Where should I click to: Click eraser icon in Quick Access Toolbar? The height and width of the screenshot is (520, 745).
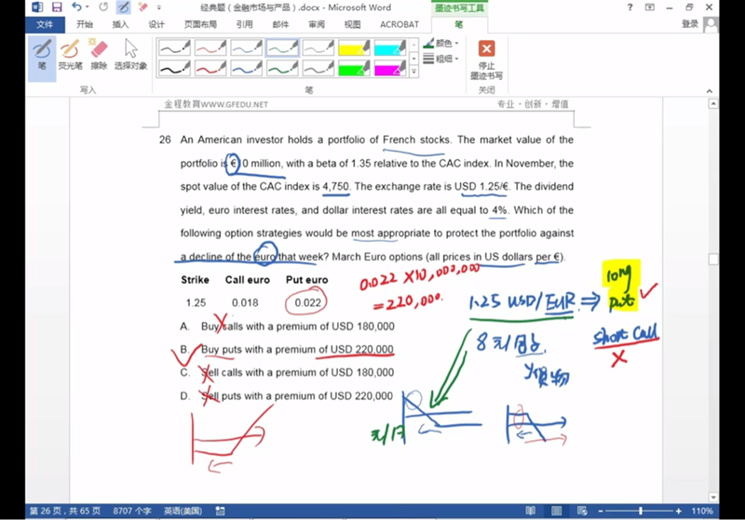[x=142, y=7]
